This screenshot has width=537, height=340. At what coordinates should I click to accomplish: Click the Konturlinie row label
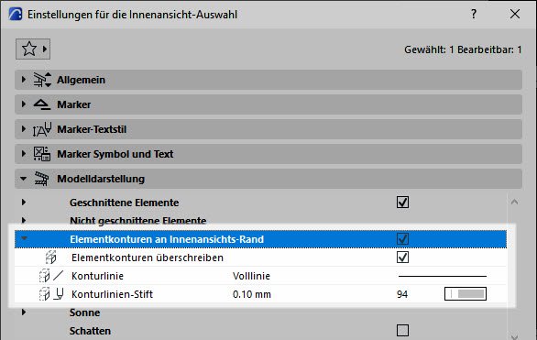[97, 276]
